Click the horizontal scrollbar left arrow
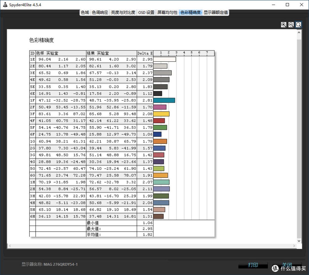The width and height of the screenshot is (309, 275). [10, 246]
